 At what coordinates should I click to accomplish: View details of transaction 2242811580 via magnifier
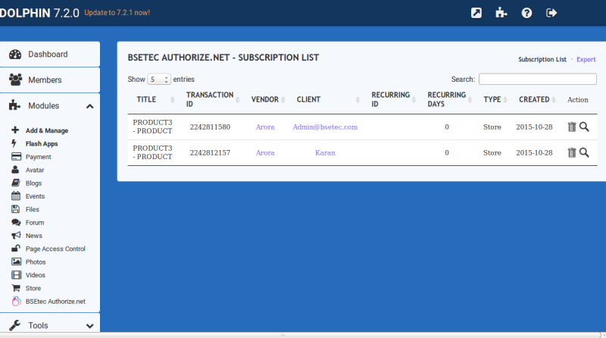tap(584, 127)
